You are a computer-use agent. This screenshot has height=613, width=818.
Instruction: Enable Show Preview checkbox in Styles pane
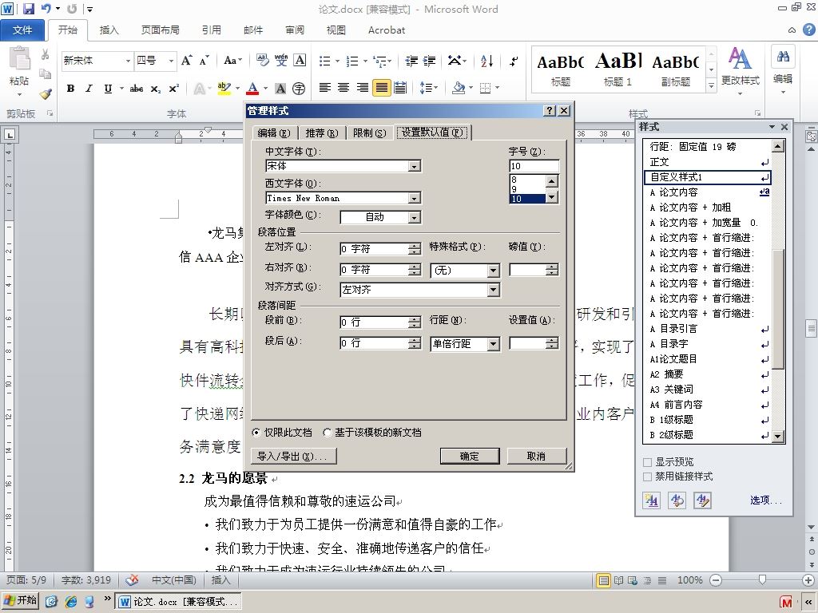647,462
